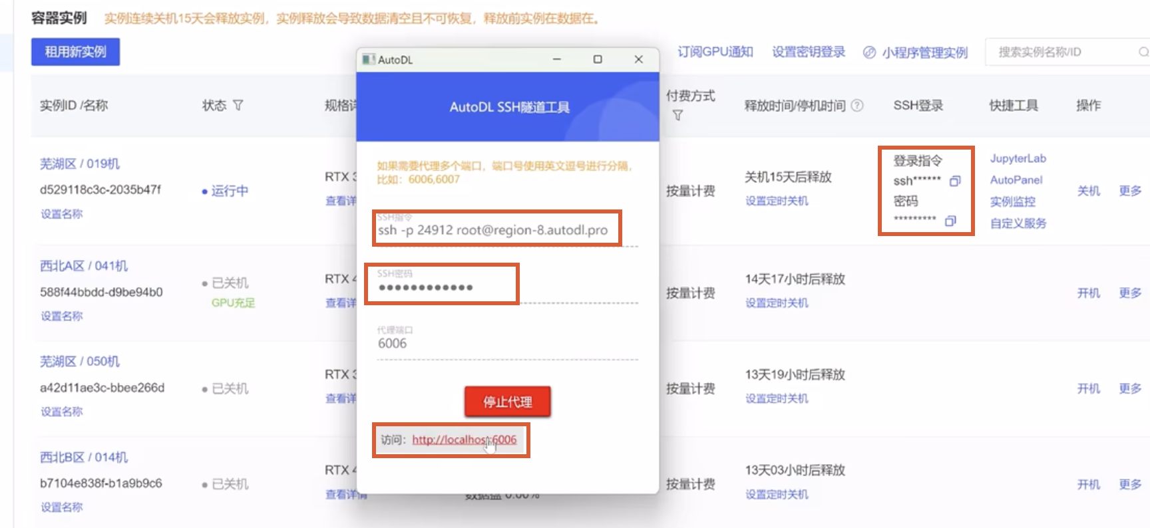Click 开机 for the 041机 instance
The height and width of the screenshot is (528, 1150).
pos(1089,293)
